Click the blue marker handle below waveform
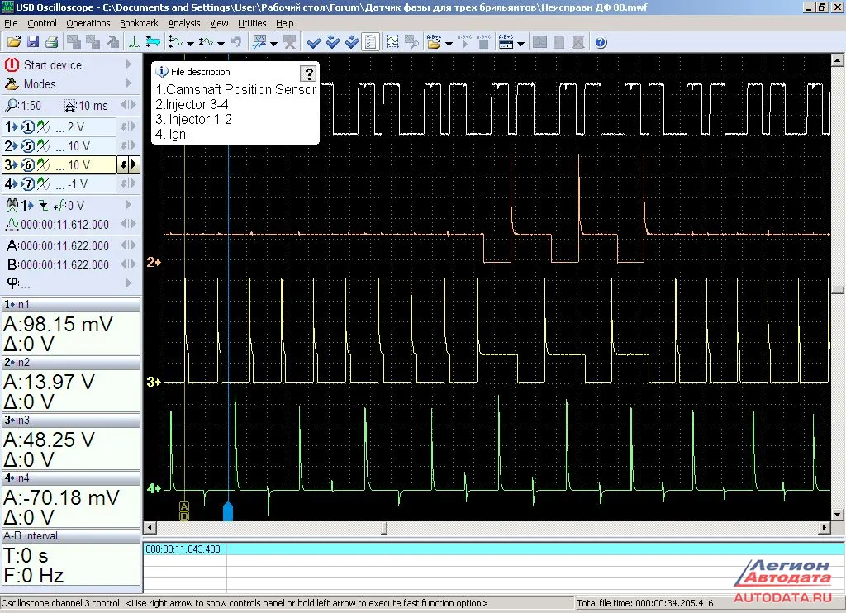846x613 pixels. [228, 511]
